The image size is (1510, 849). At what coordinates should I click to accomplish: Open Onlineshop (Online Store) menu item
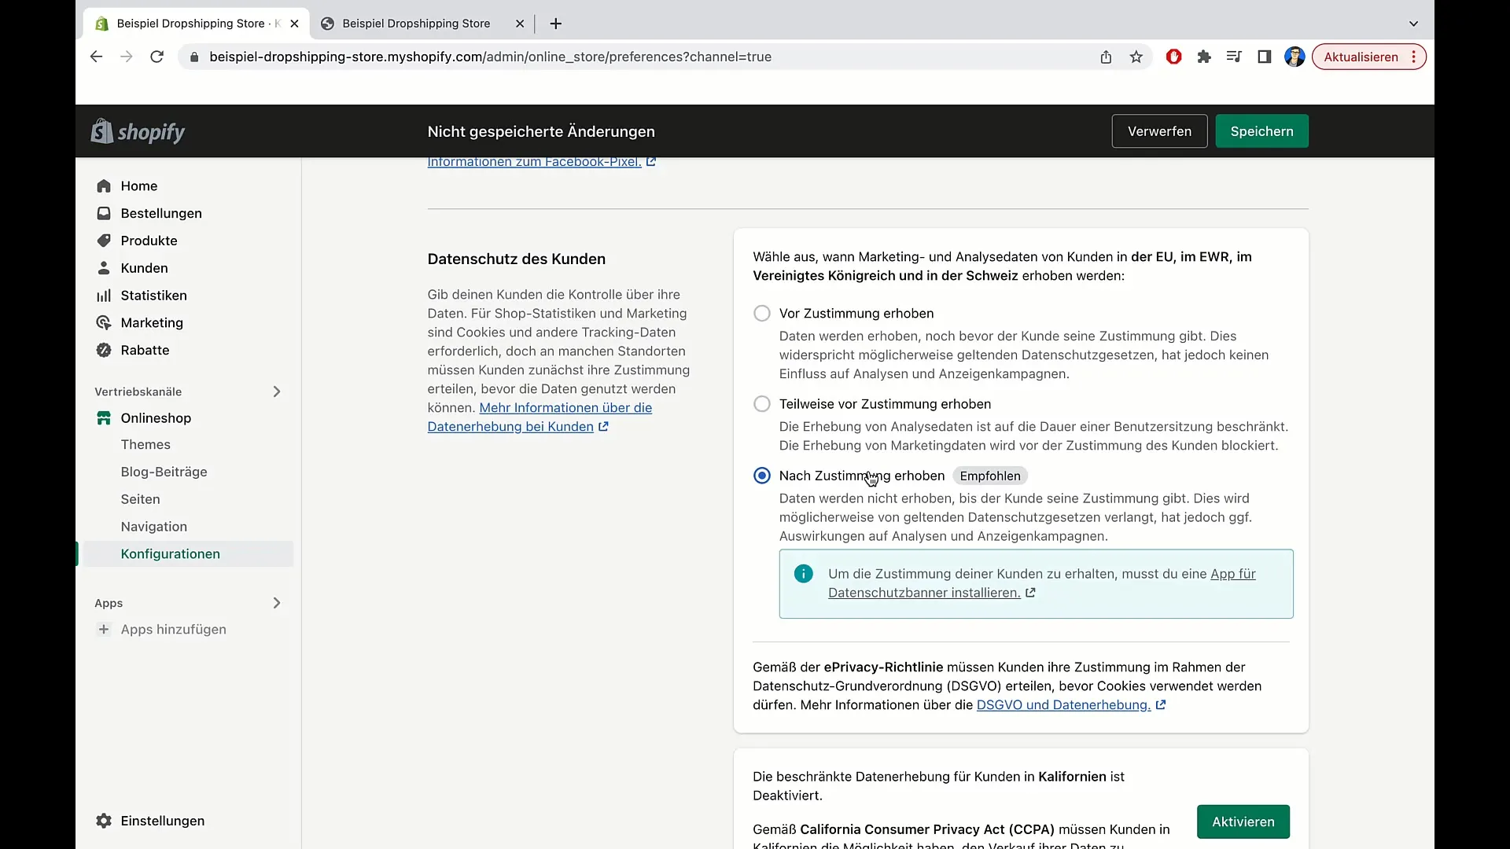coord(156,417)
